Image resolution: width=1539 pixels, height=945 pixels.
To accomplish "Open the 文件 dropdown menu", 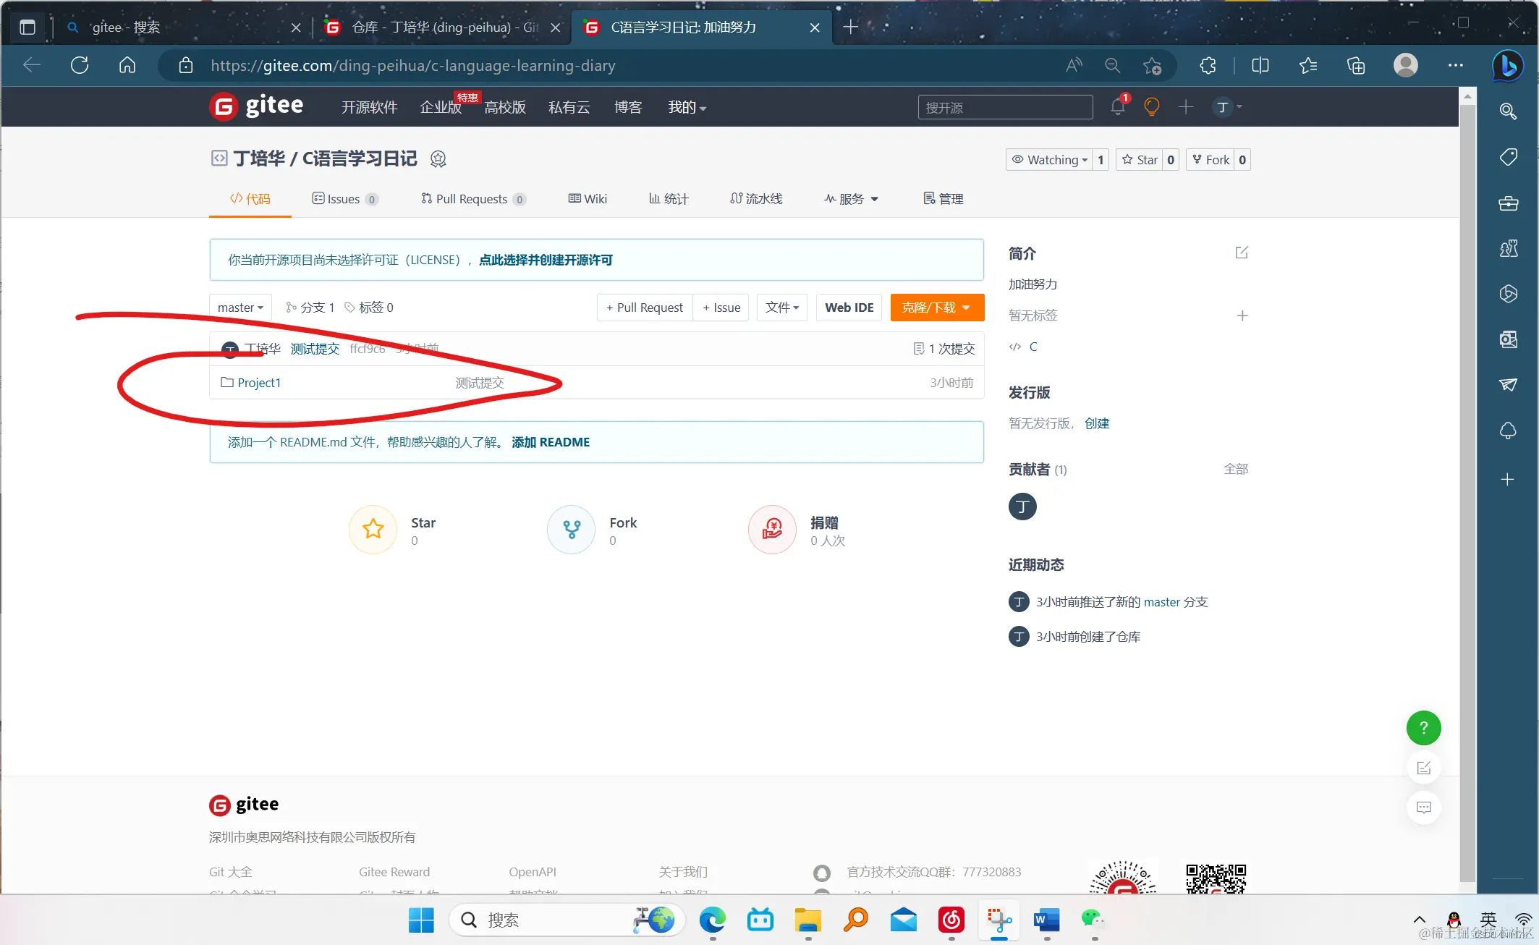I will (781, 308).
